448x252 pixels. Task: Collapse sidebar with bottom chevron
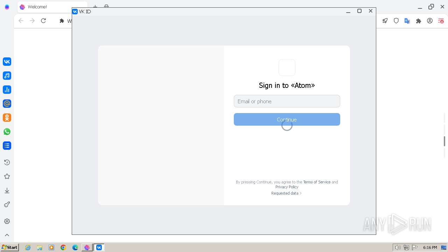pos(7,235)
